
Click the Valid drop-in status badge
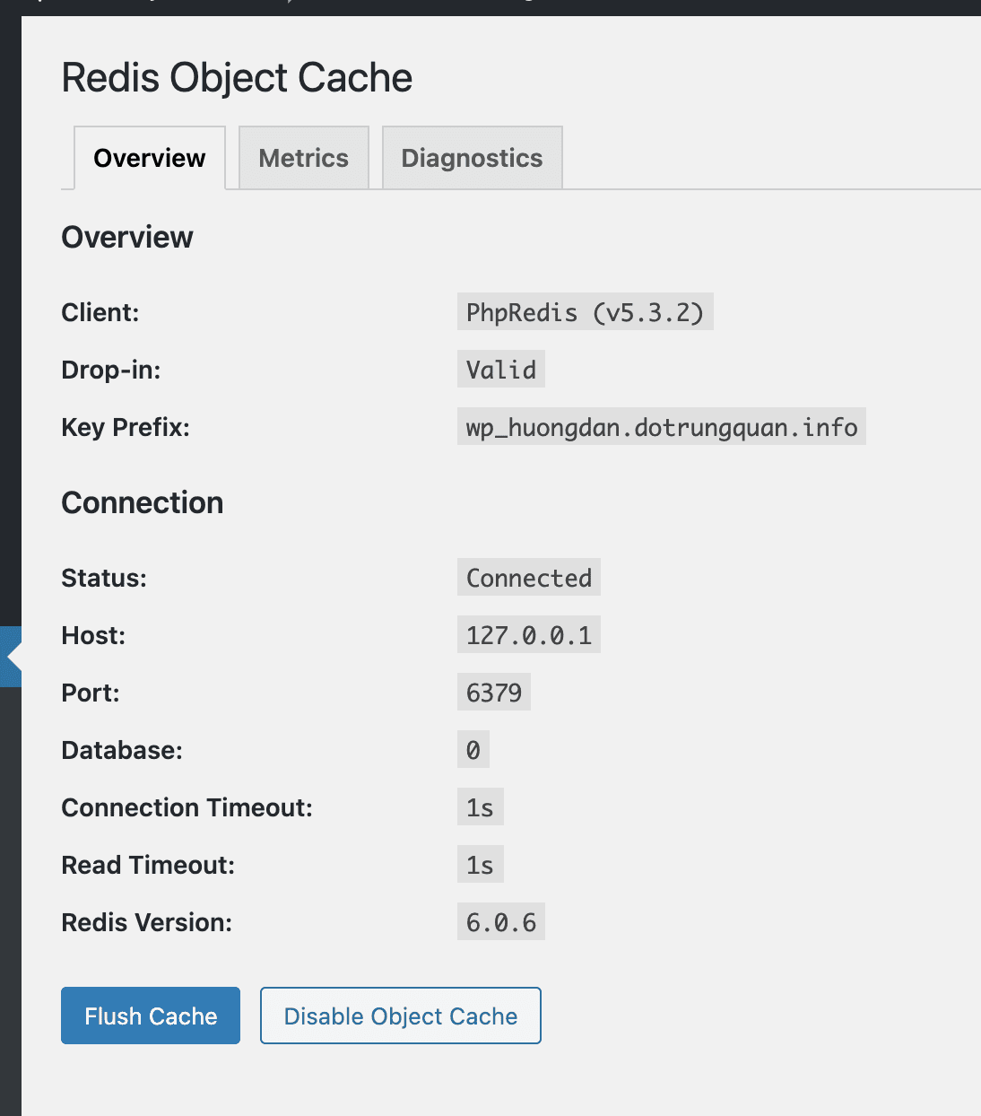click(500, 369)
